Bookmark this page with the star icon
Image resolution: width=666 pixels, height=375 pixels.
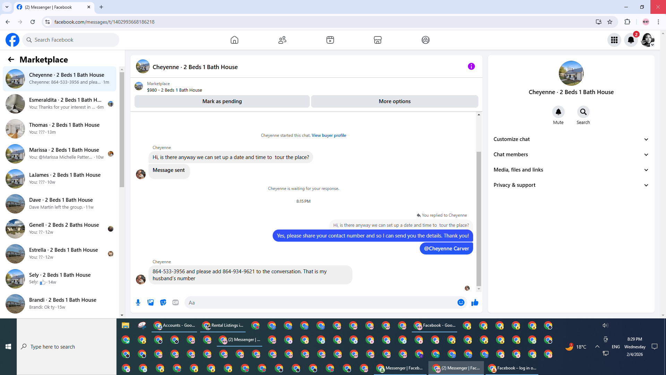(x=610, y=22)
